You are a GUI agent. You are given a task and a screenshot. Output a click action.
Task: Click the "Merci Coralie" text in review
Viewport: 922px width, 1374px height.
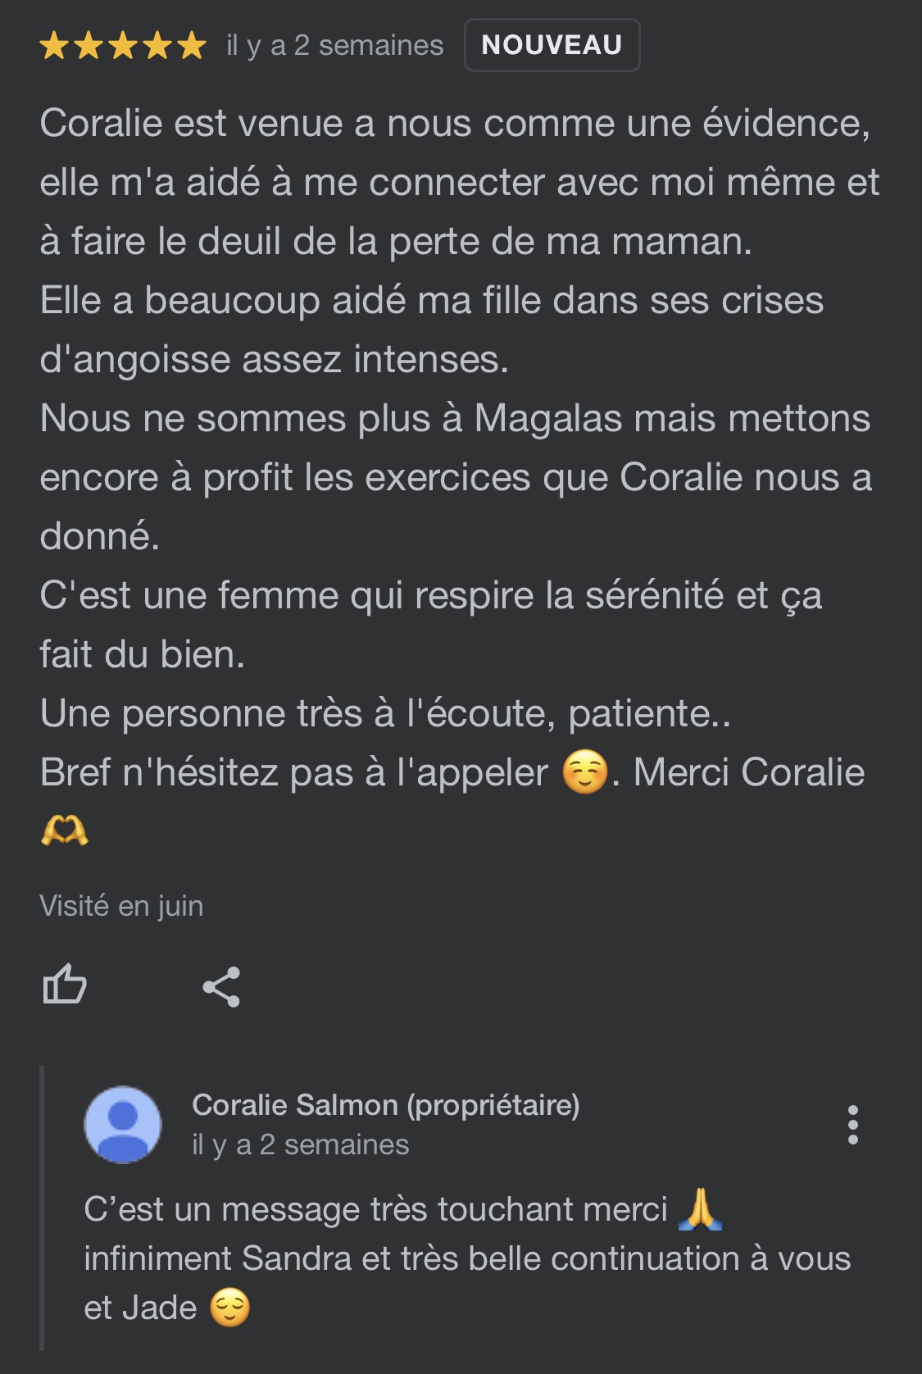pyautogui.click(x=749, y=772)
